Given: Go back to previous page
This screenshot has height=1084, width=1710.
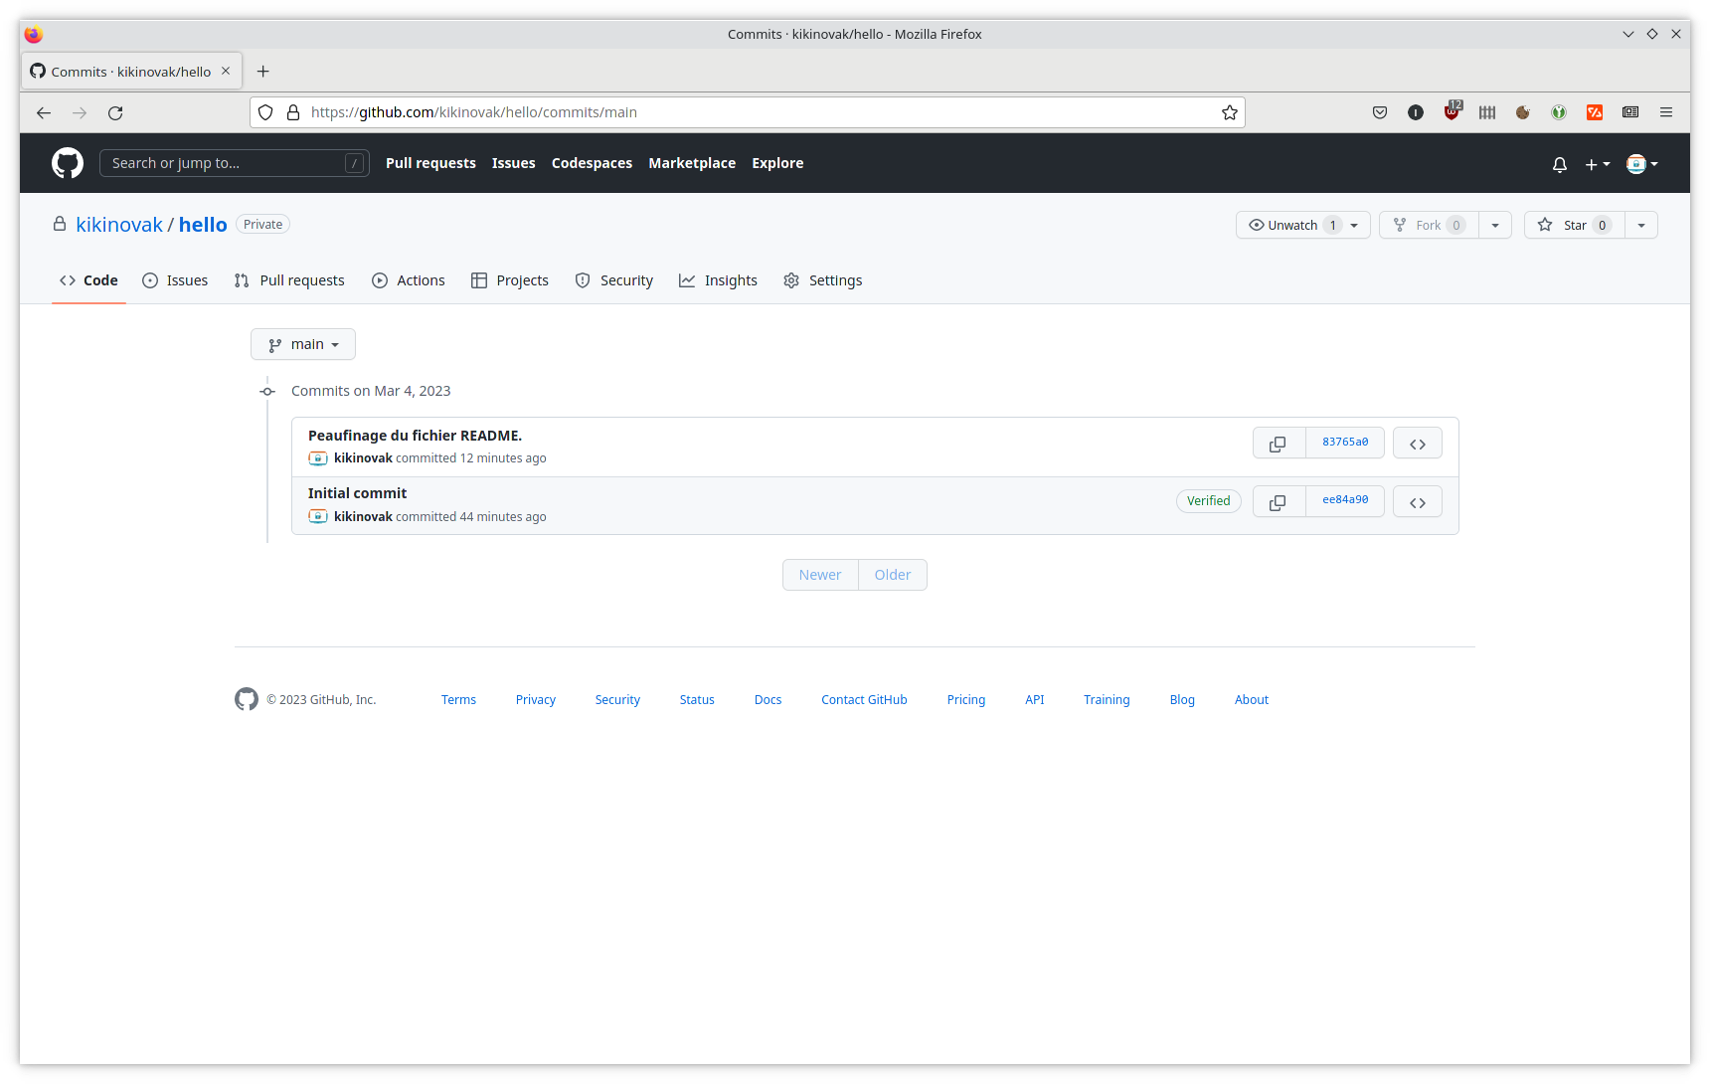Looking at the screenshot, I should coord(44,112).
